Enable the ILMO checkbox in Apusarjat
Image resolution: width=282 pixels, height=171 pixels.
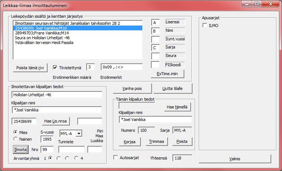[205, 25]
